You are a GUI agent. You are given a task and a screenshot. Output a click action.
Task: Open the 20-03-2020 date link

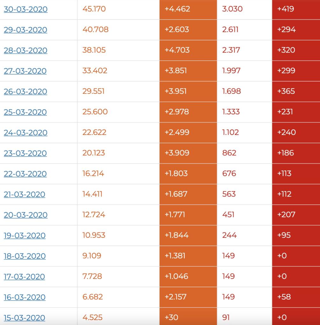pyautogui.click(x=25, y=215)
